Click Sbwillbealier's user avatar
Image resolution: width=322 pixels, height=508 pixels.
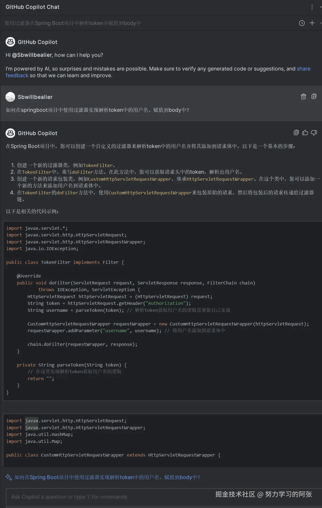(x=10, y=97)
